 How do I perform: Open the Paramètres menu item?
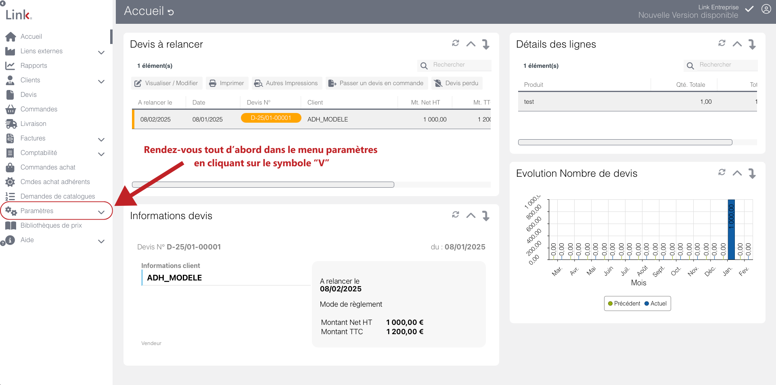[37, 211]
